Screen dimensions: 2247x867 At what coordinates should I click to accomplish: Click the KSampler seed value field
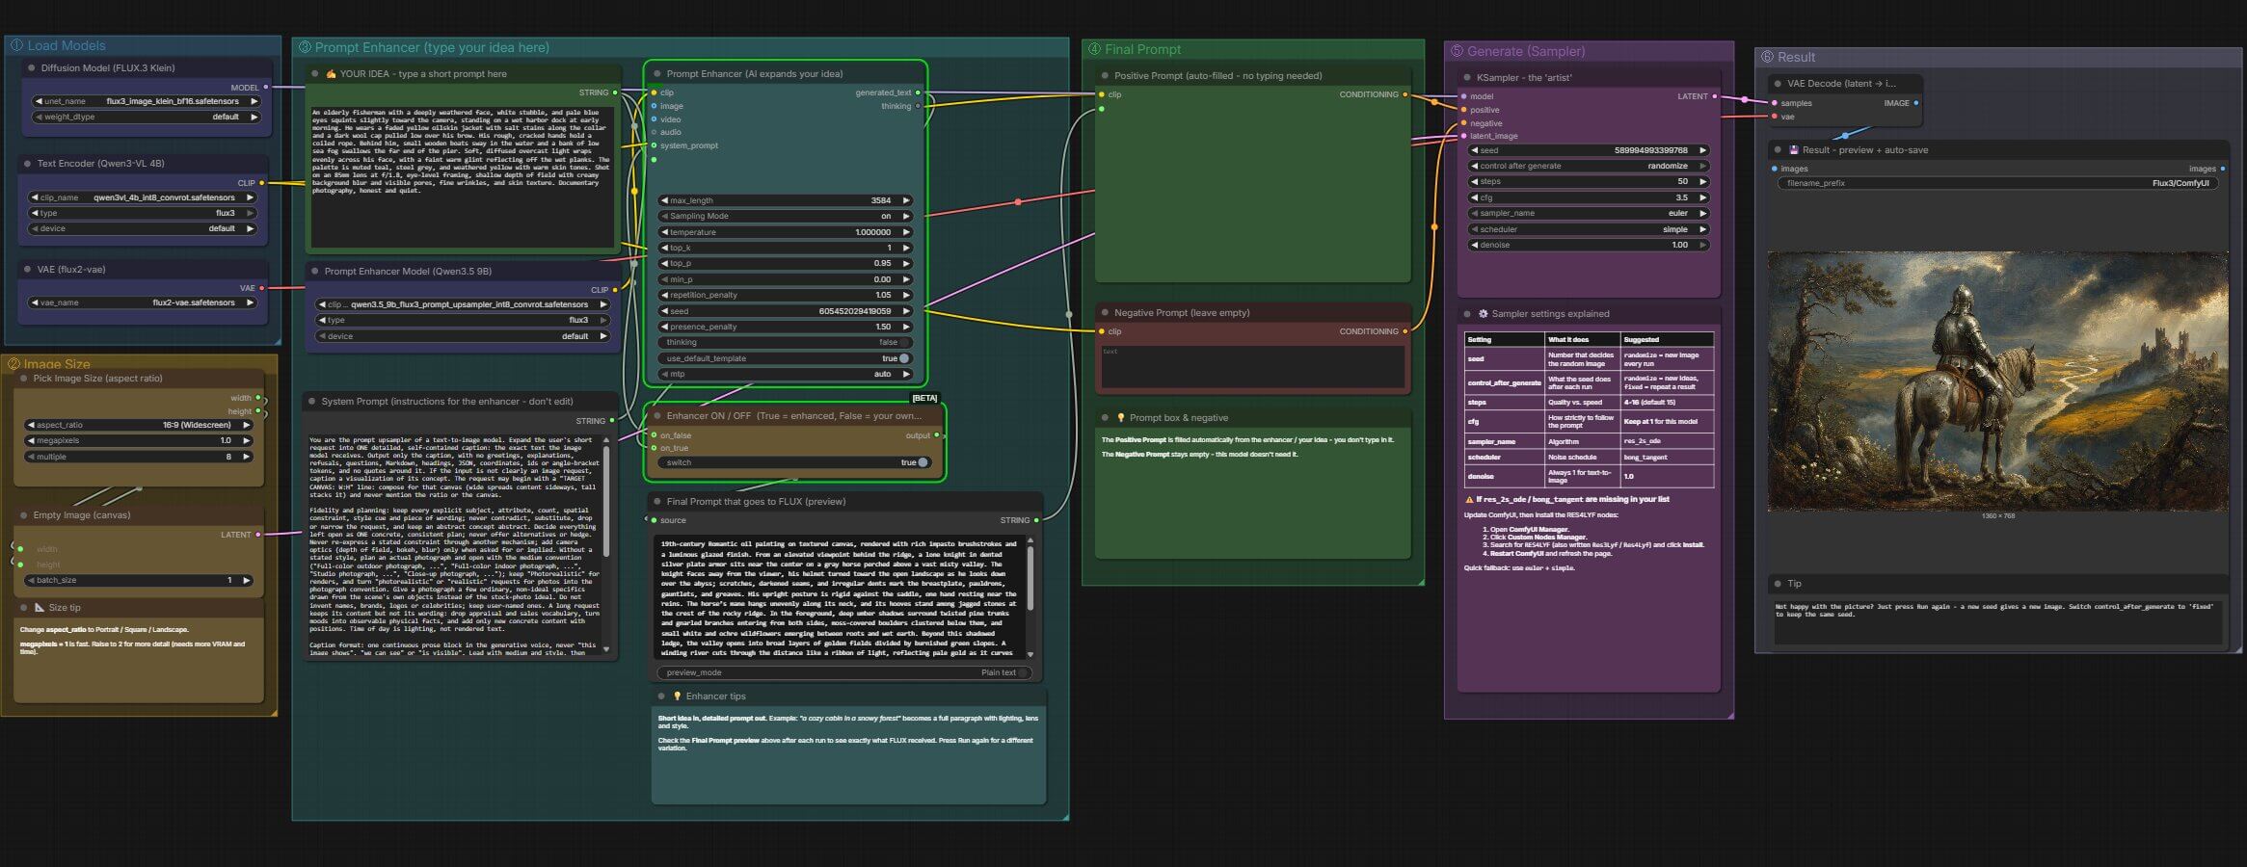[1589, 150]
